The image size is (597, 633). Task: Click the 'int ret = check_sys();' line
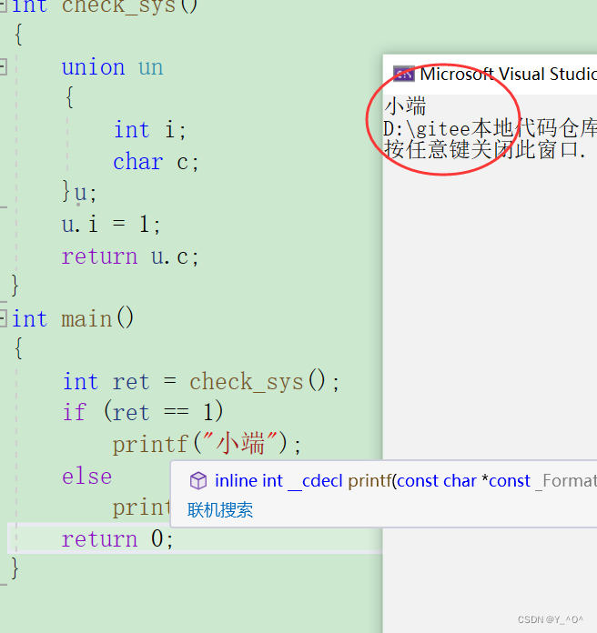pos(201,382)
